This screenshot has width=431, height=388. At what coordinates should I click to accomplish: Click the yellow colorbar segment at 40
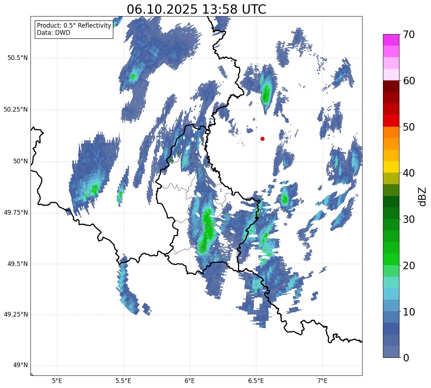click(391, 167)
